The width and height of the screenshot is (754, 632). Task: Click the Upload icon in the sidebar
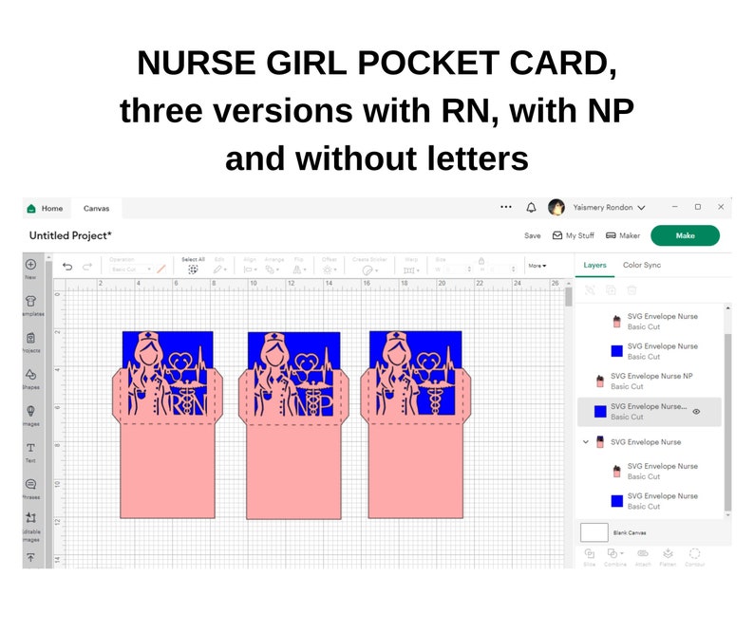point(30,557)
